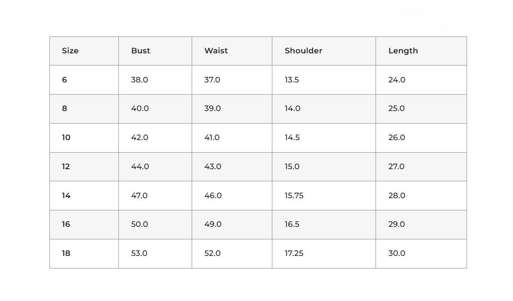Select the size 18 row label
The height and width of the screenshot is (301, 513).
click(66, 253)
